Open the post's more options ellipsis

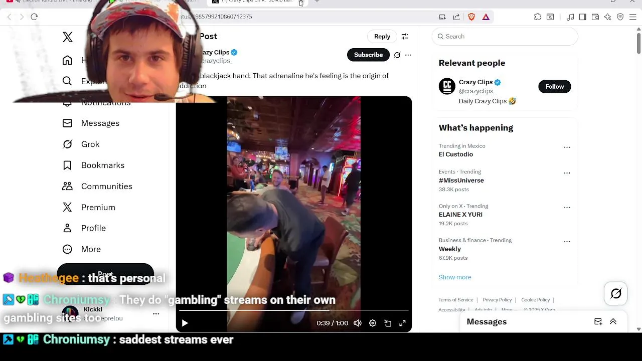click(408, 55)
